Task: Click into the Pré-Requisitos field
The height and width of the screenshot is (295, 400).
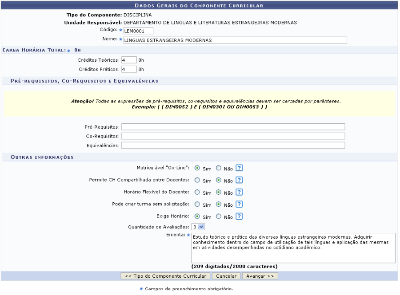Action: [233, 127]
